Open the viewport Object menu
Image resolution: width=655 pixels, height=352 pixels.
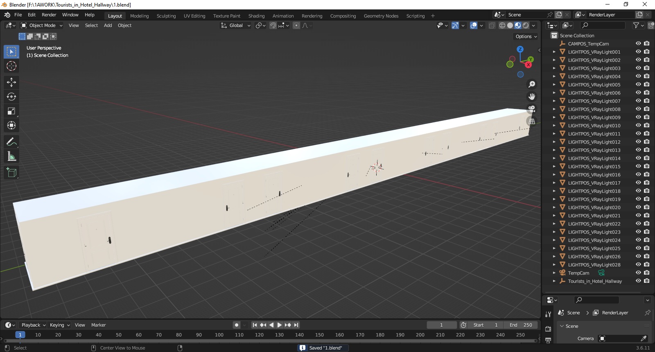pos(124,25)
